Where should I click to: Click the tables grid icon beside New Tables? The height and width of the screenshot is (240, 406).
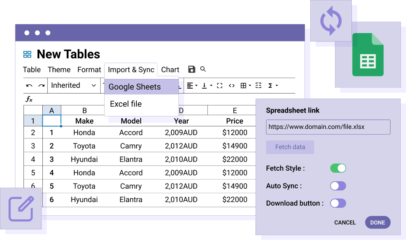[x=27, y=54]
